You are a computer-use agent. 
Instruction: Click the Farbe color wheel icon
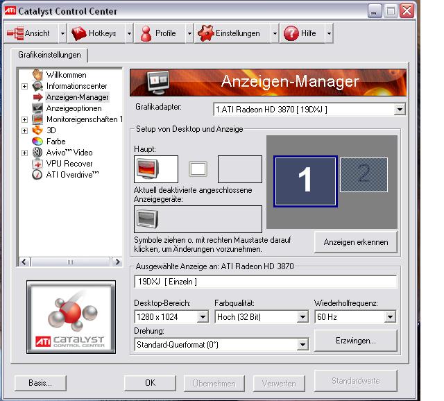[37, 142]
